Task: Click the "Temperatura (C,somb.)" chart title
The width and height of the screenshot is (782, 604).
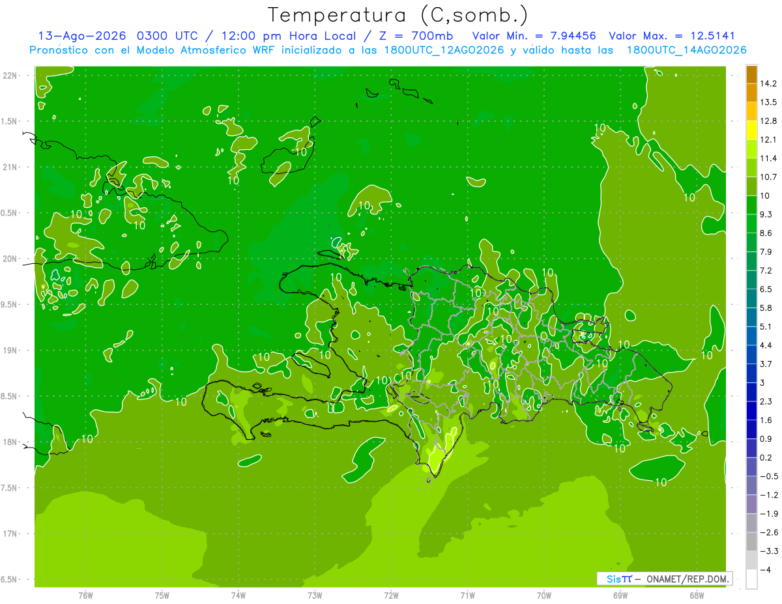Action: point(398,15)
